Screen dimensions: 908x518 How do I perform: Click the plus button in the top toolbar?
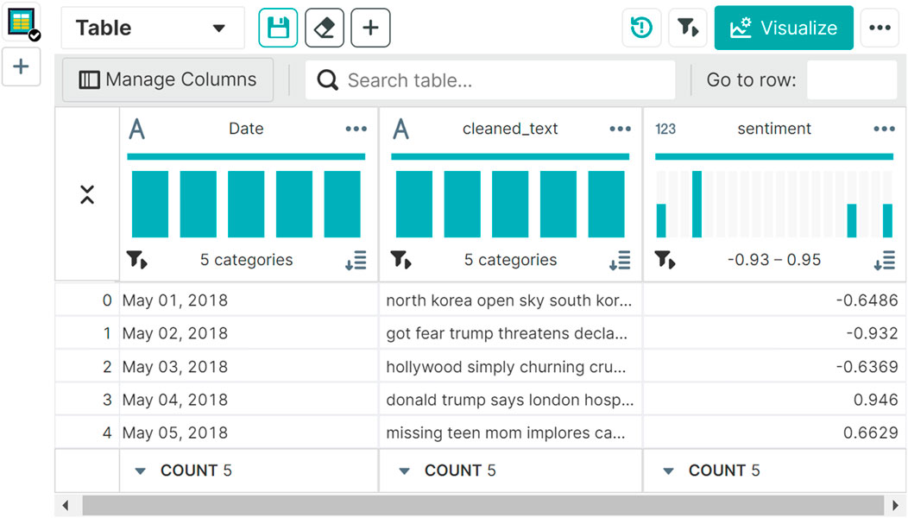point(370,28)
